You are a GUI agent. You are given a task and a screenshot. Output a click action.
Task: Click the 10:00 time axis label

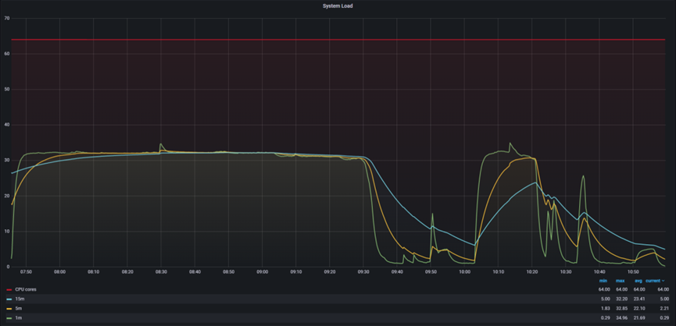[x=465, y=272]
